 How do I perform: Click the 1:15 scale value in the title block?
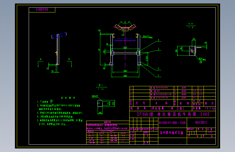[210, 133]
